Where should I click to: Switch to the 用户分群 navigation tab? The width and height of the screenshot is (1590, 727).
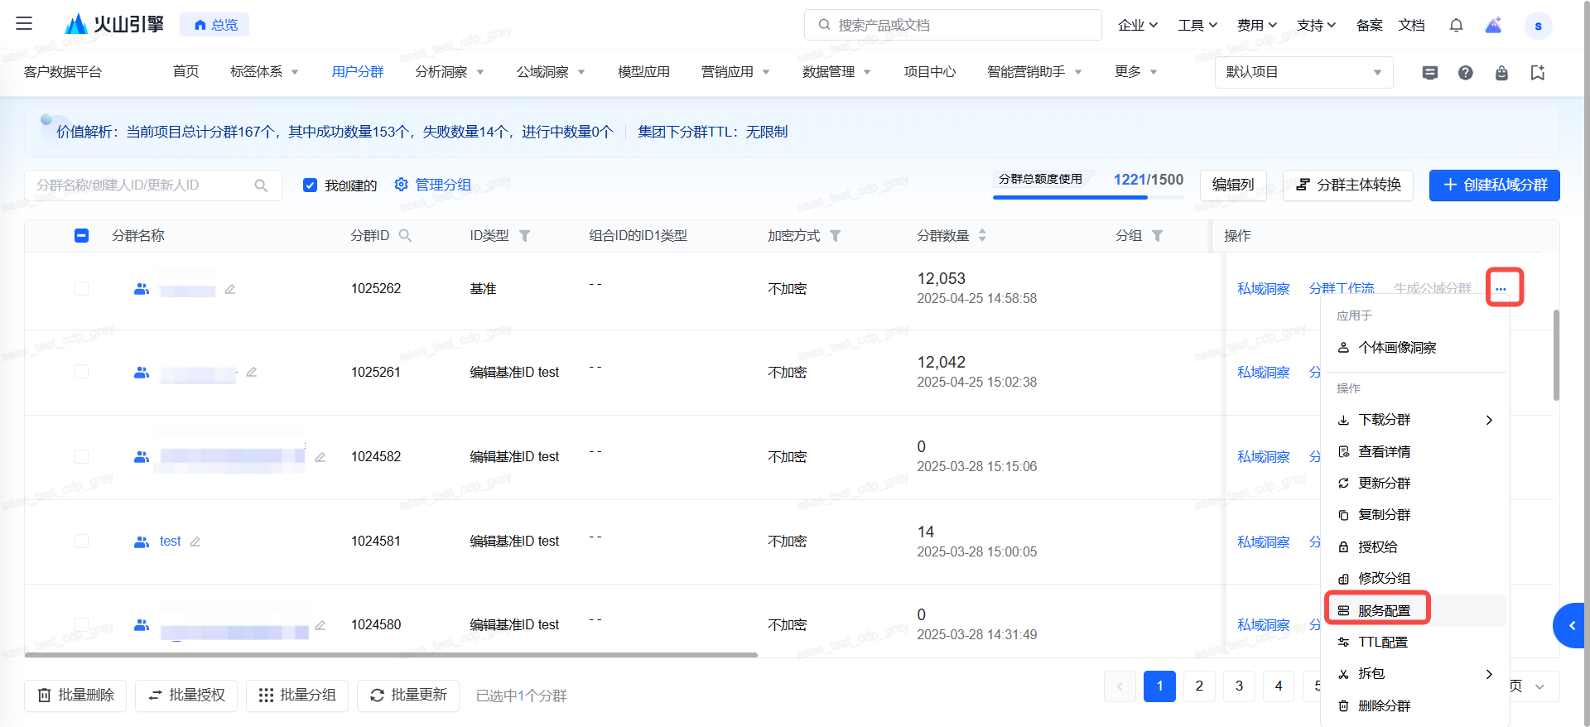357,72
